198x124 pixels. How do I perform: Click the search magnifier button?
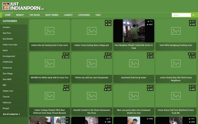pyautogui.click(x=193, y=15)
